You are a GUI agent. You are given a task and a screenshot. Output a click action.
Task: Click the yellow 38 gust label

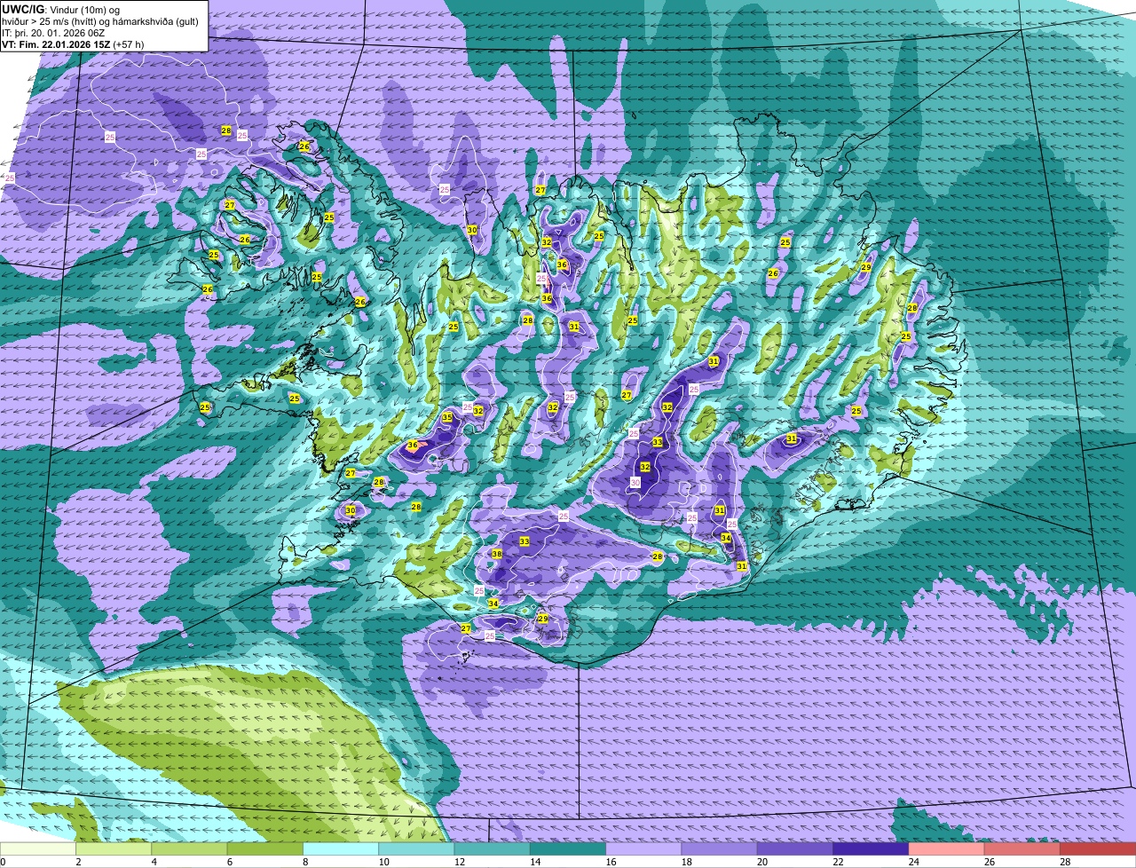497,554
